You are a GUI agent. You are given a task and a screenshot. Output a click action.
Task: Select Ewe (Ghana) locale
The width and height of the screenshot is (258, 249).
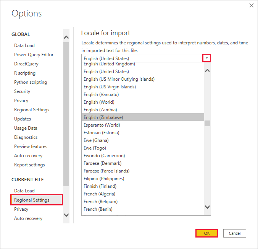point(143,140)
